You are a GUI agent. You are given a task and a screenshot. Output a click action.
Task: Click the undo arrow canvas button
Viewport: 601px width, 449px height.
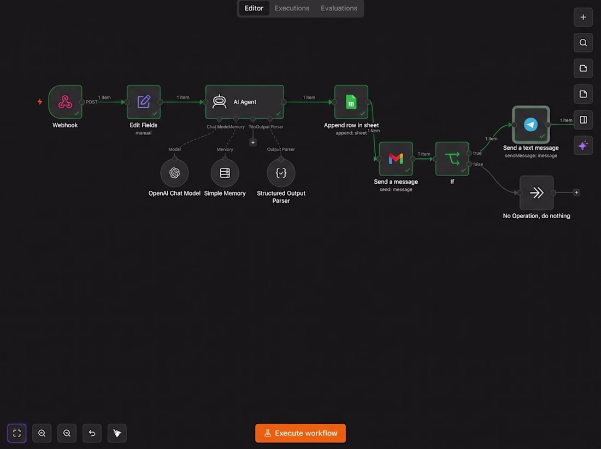[92, 433]
